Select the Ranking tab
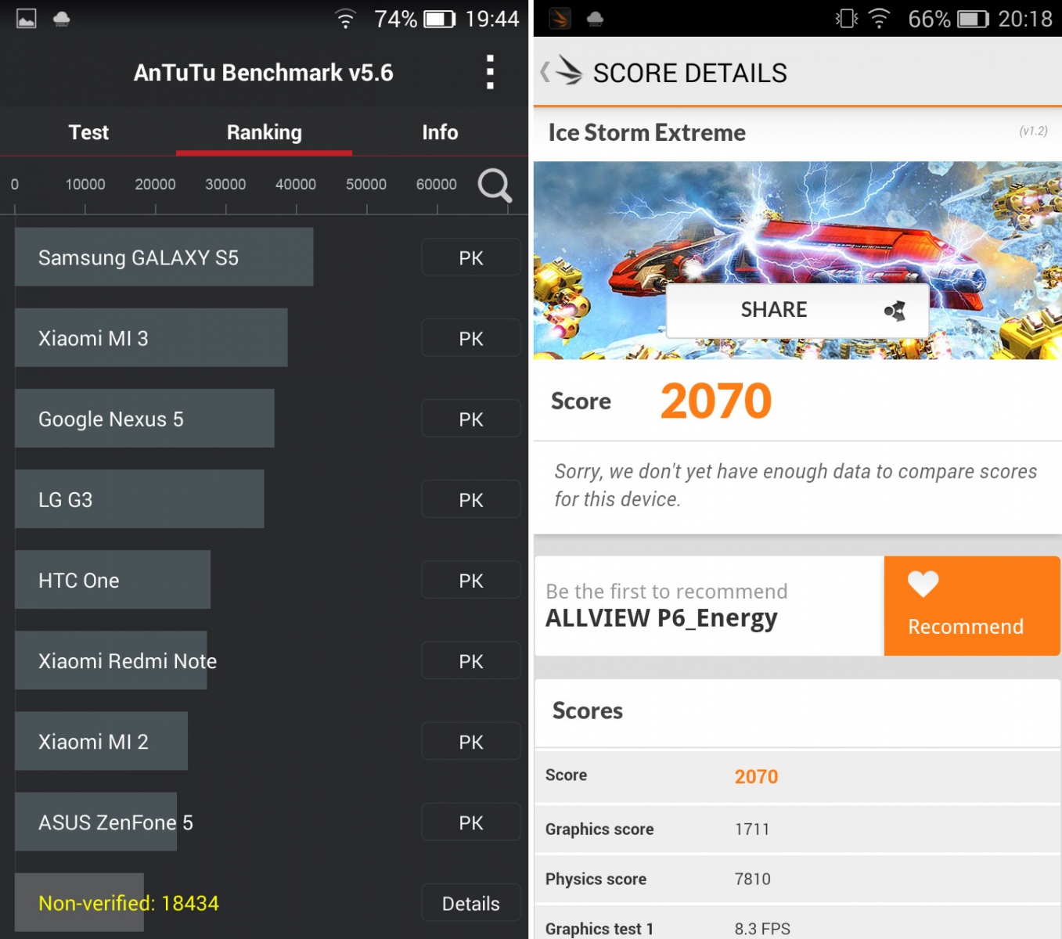1062x939 pixels. 264,132
